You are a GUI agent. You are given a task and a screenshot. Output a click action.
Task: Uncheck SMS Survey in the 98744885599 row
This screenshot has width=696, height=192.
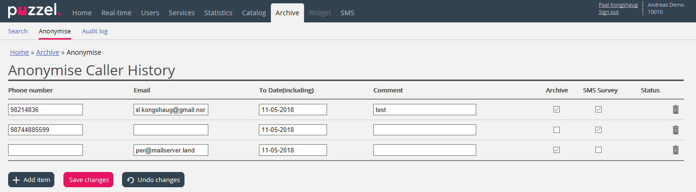(x=598, y=130)
